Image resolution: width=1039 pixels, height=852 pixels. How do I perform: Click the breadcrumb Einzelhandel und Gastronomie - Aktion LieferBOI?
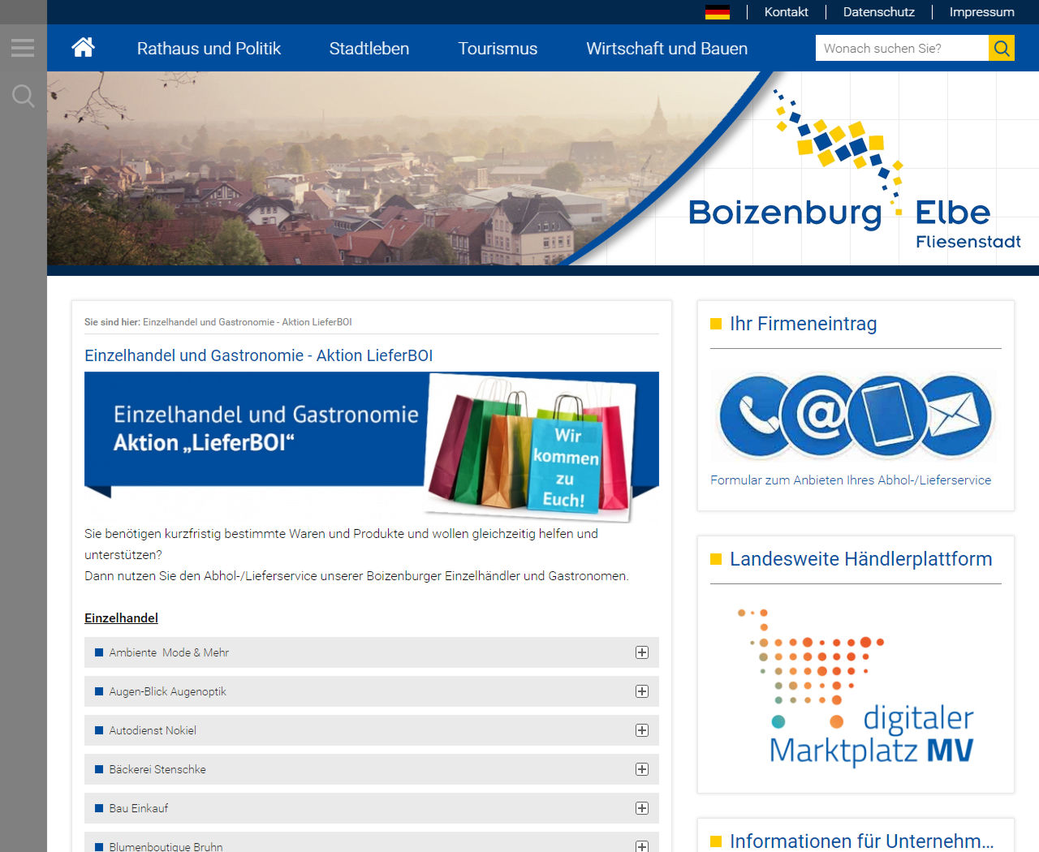(248, 322)
